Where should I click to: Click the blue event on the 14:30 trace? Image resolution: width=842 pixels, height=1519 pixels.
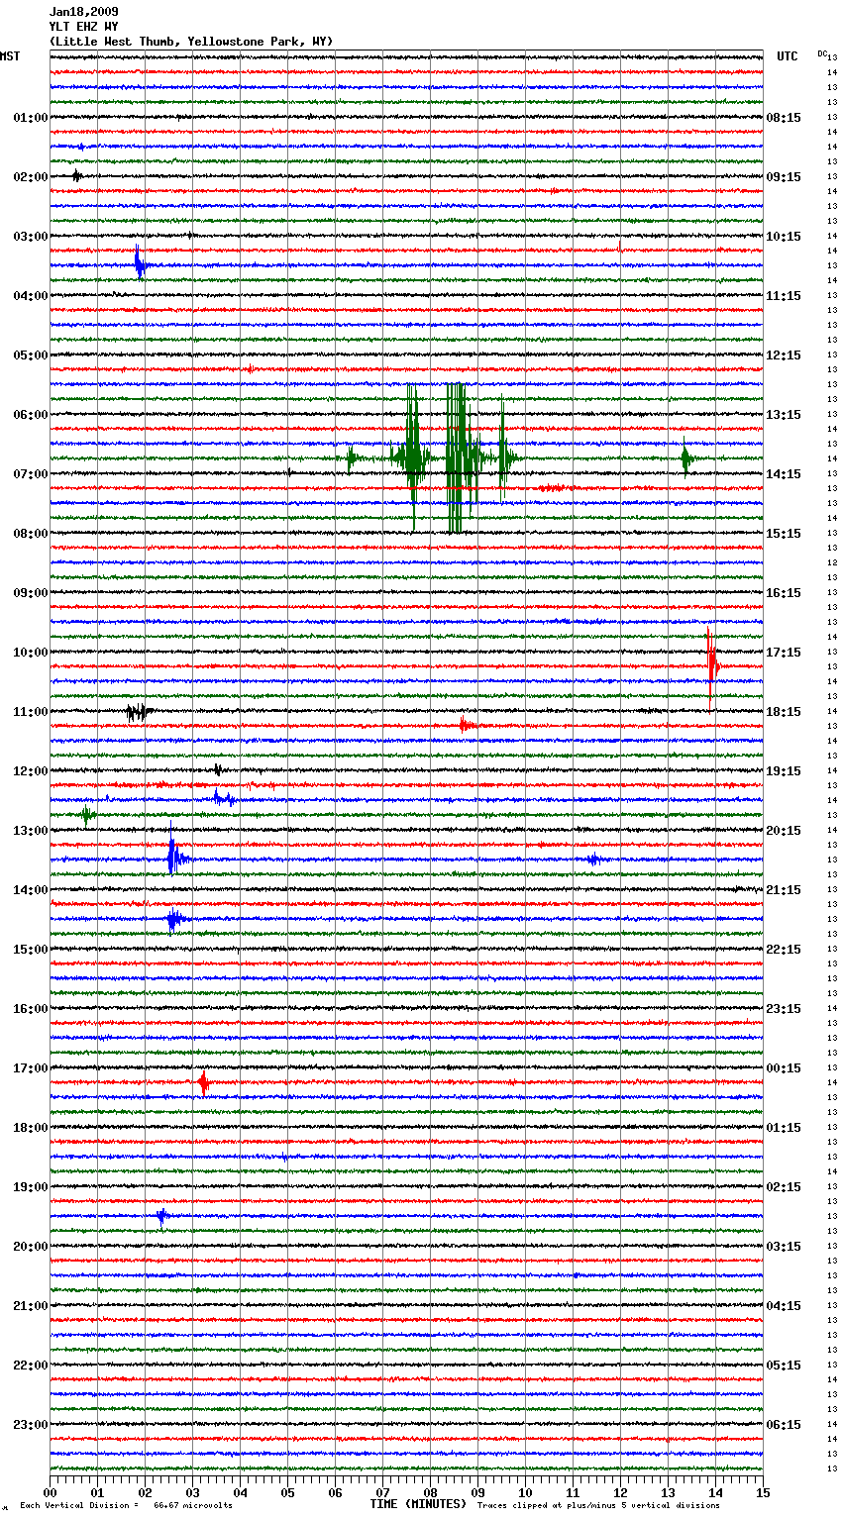pyautogui.click(x=175, y=919)
